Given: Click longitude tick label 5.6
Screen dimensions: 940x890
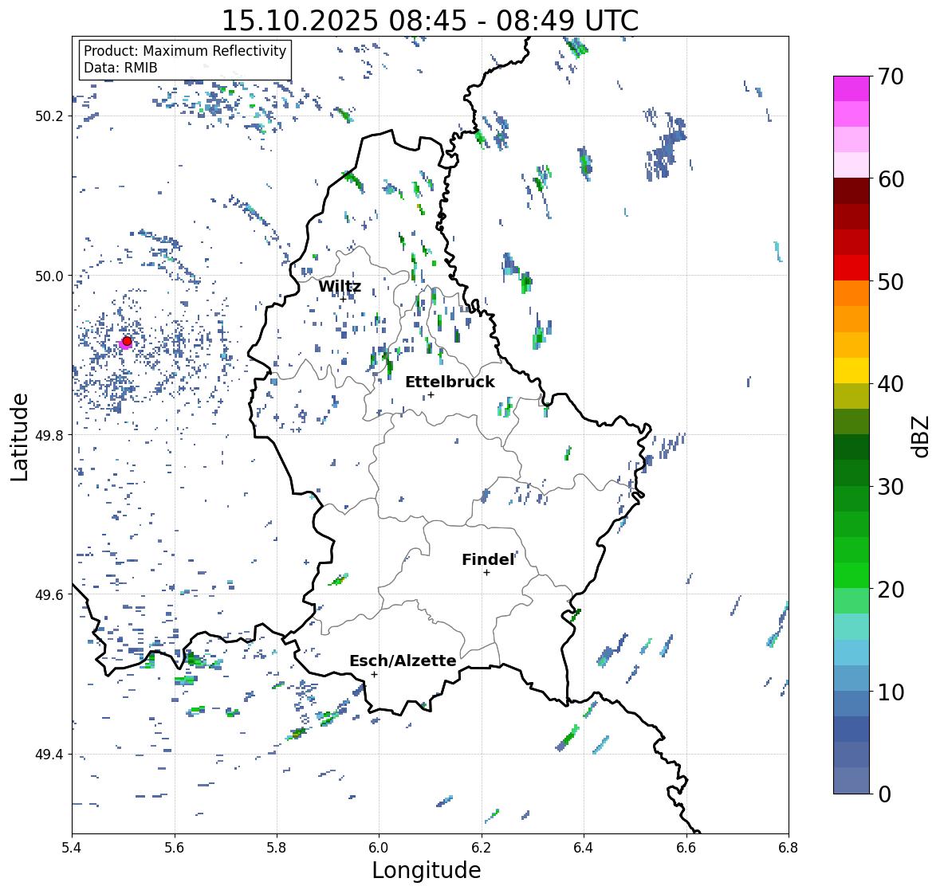Looking at the screenshot, I should tap(175, 848).
